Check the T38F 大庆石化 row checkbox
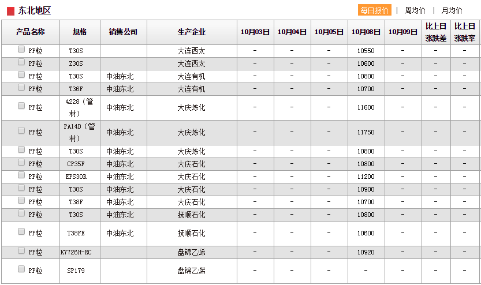 pyautogui.click(x=21, y=200)
